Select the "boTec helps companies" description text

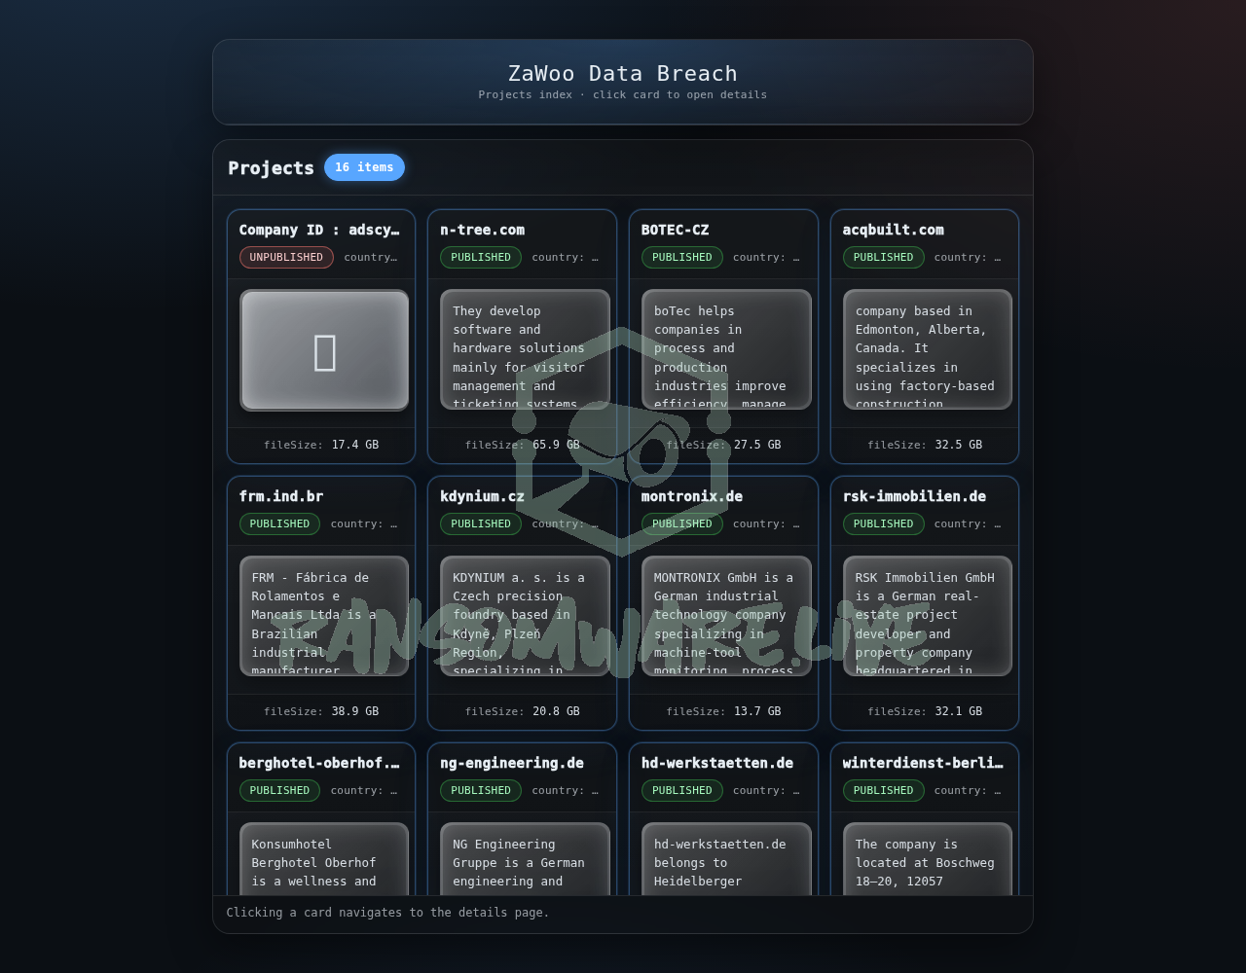coord(726,350)
